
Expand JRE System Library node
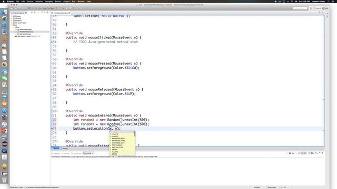[14, 36]
